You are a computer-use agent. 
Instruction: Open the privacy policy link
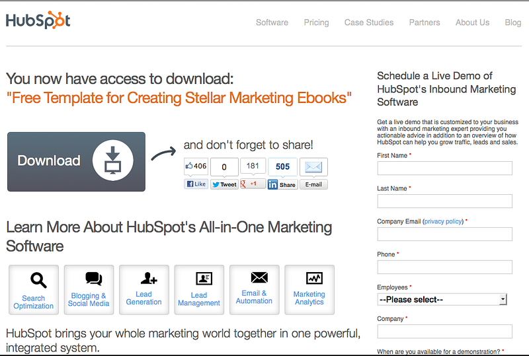point(443,221)
